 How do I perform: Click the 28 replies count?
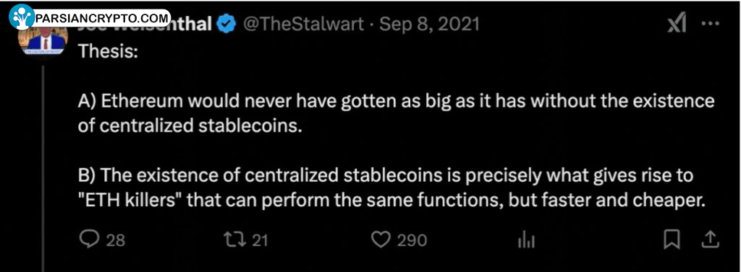coord(115,241)
